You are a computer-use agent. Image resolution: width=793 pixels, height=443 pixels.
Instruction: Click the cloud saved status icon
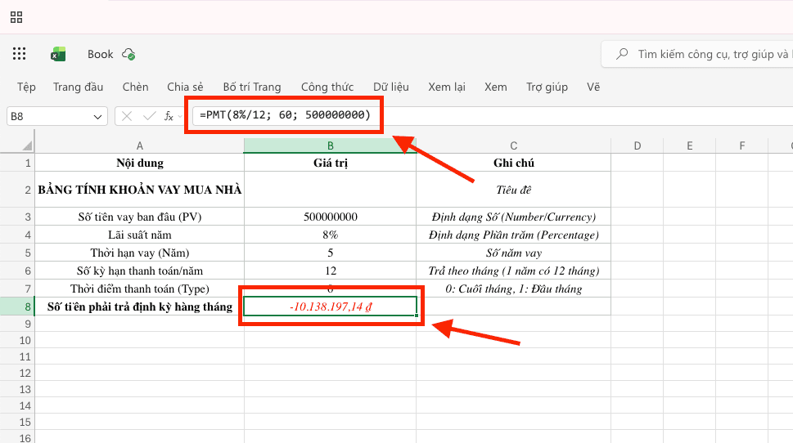(x=128, y=54)
